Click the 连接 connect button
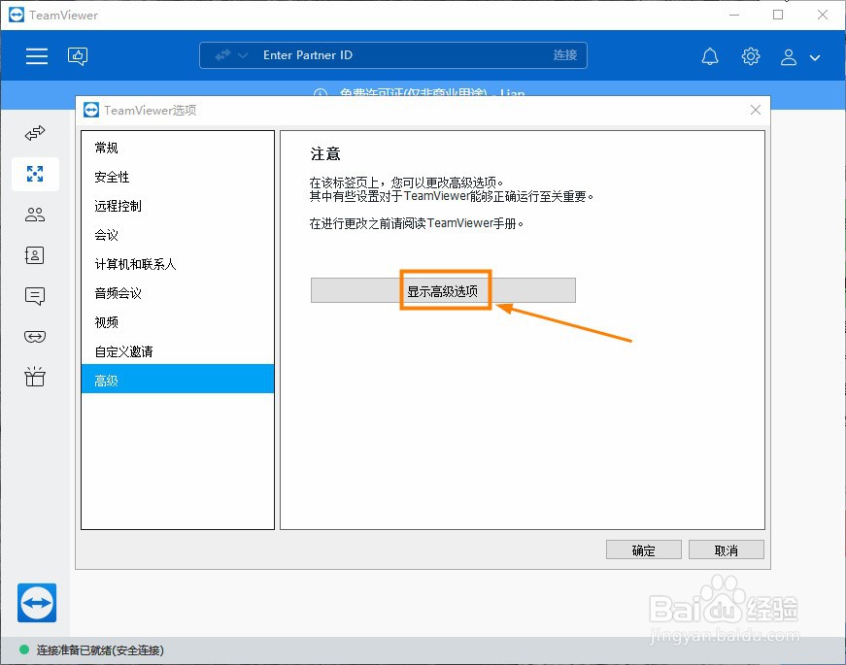Screen dimensions: 846x665 pyautogui.click(x=565, y=55)
